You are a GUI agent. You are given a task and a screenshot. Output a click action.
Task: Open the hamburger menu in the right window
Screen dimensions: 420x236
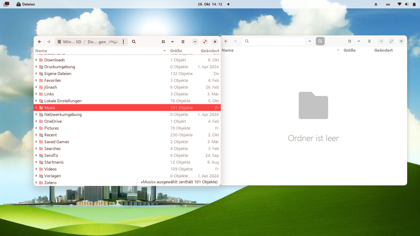(369, 41)
